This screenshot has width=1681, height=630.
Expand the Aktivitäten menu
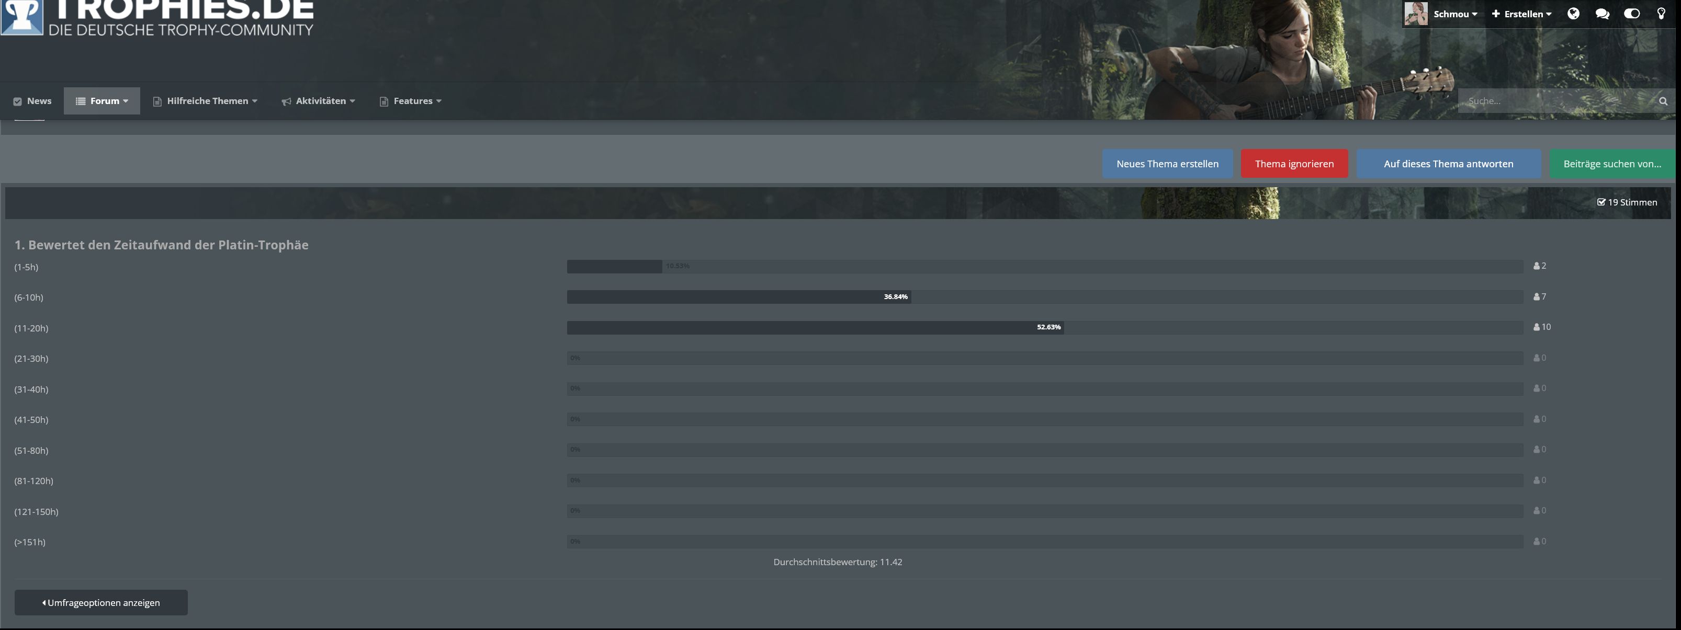tap(319, 101)
